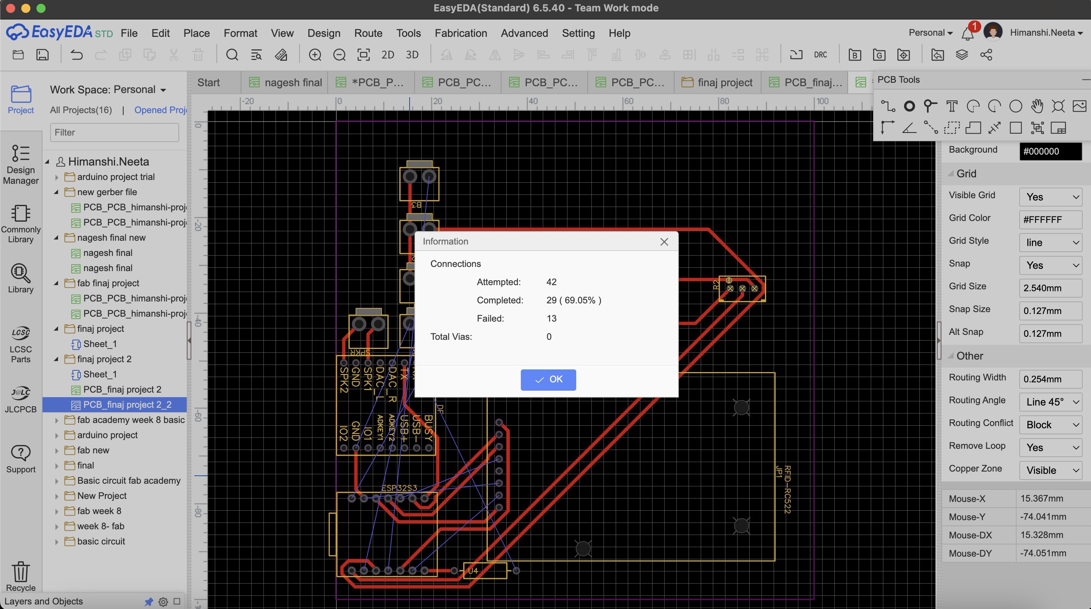This screenshot has height=609, width=1091.
Task: Open the Copper Zone dropdown
Action: click(x=1050, y=470)
